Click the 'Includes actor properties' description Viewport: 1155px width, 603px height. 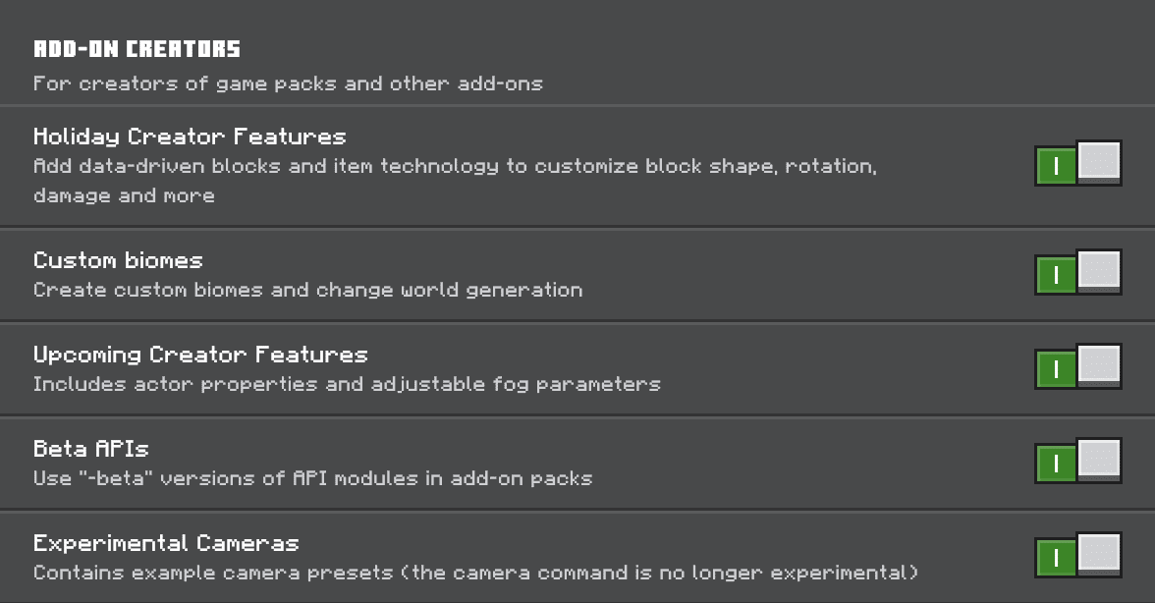coord(347,384)
